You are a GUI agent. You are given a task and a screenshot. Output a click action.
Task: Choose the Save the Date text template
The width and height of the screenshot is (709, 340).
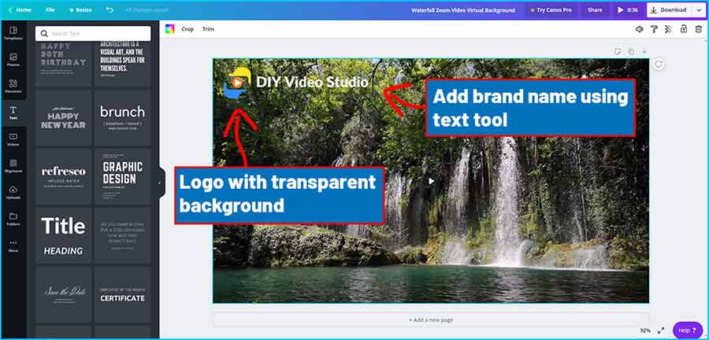pos(63,294)
